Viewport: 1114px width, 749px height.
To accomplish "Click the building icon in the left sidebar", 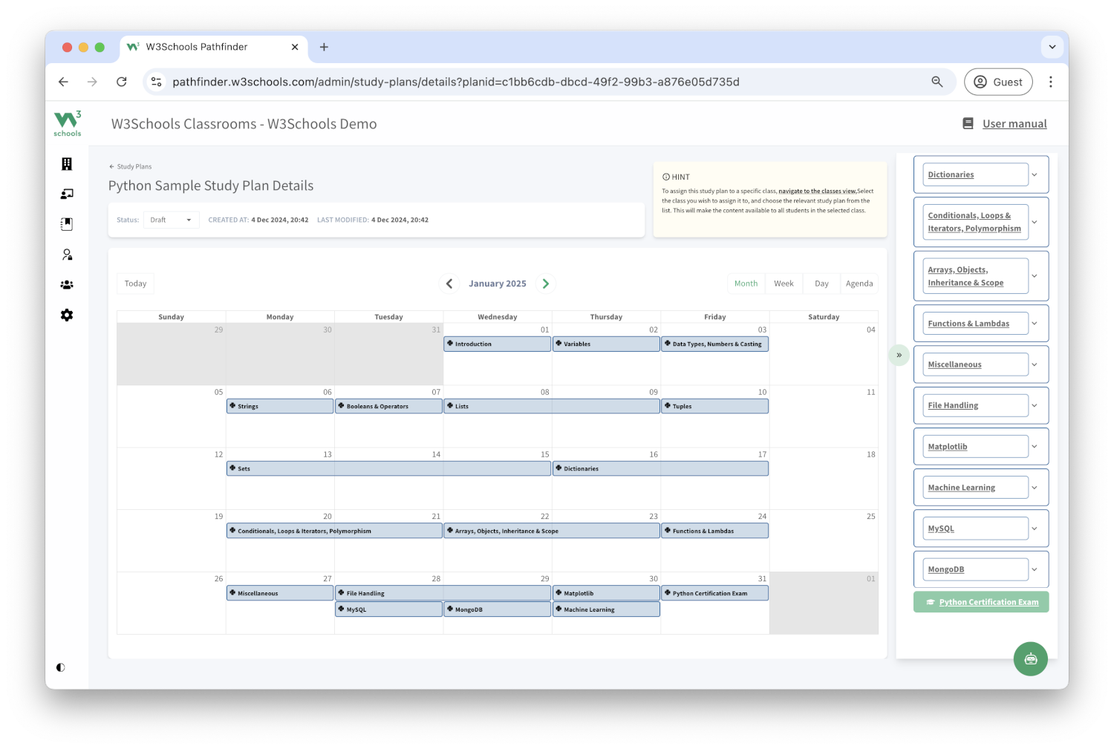I will (67, 164).
